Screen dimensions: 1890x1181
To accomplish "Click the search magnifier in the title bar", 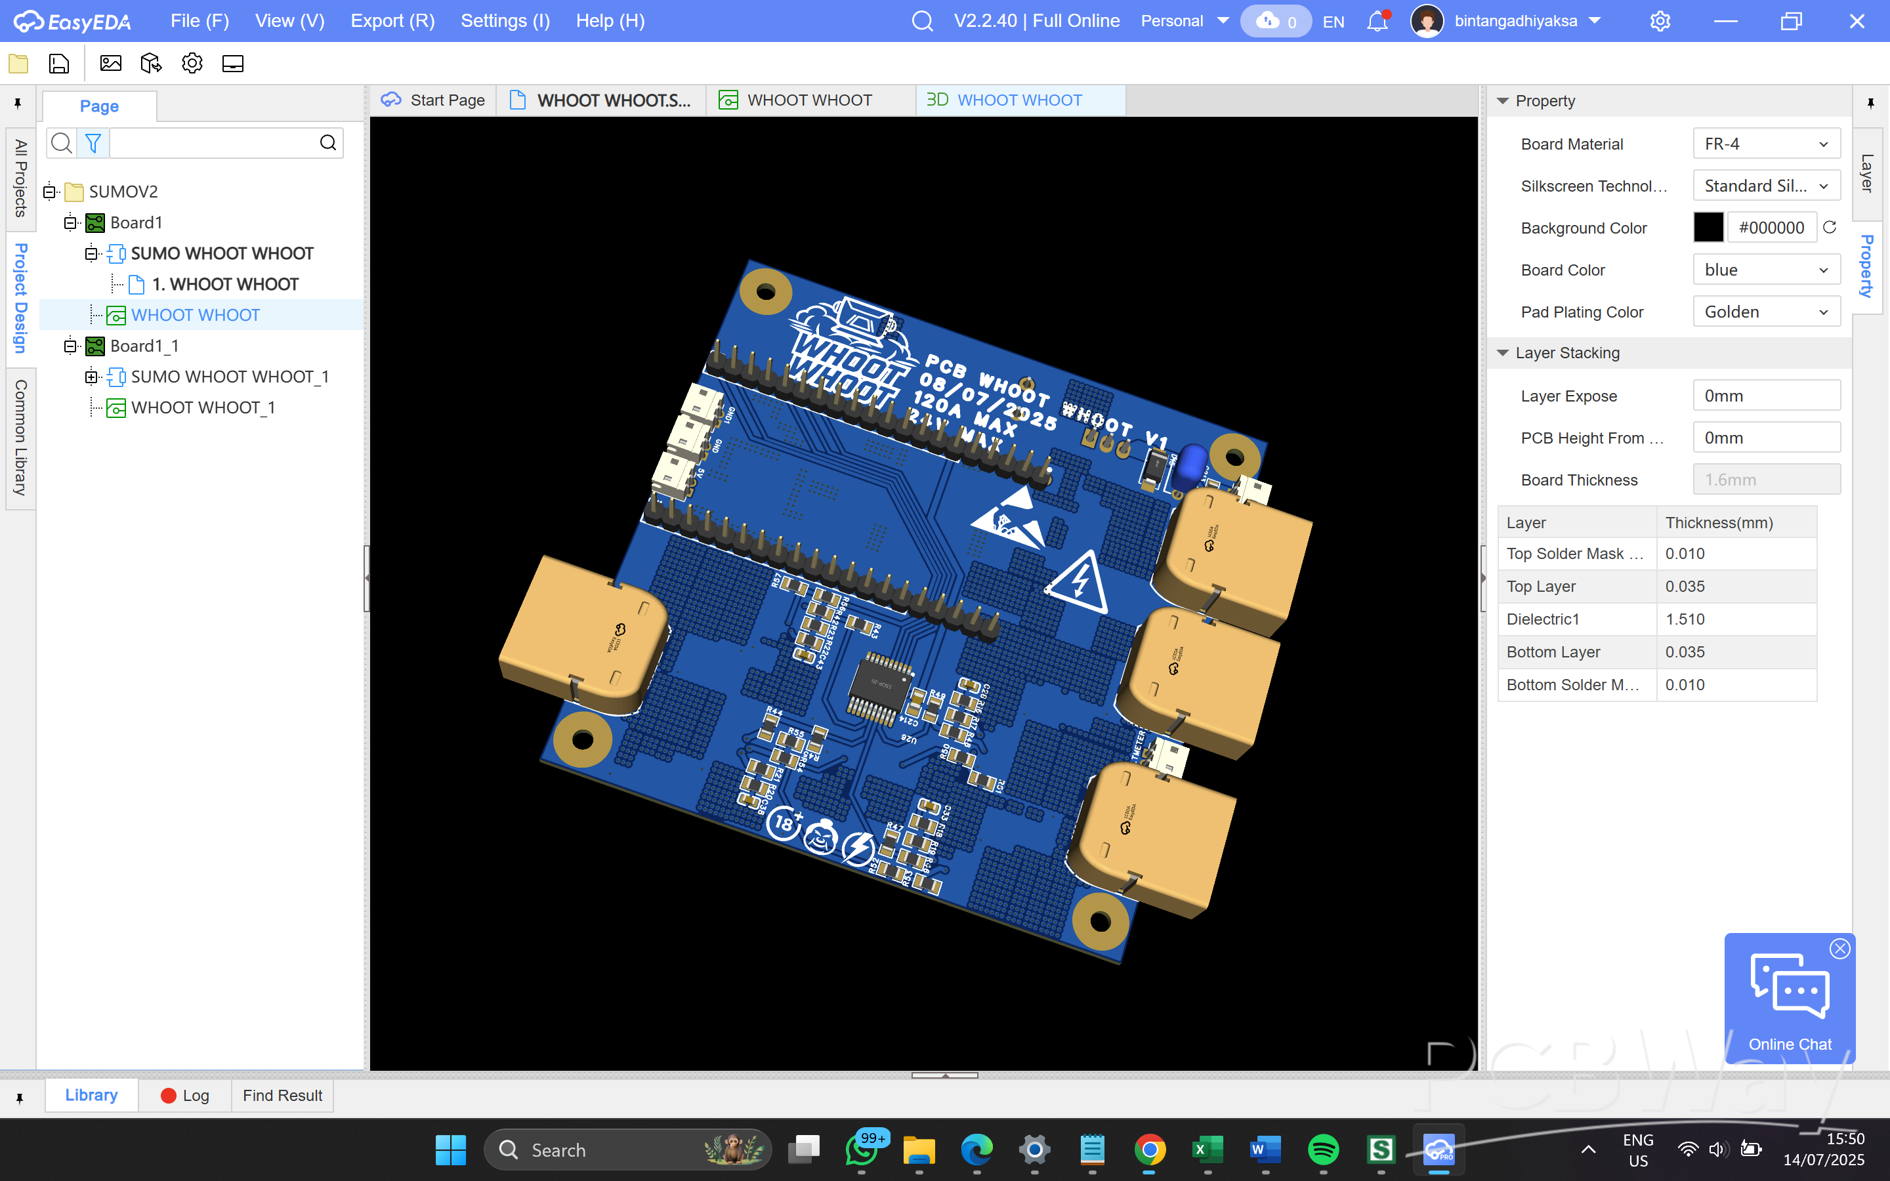I will point(922,21).
